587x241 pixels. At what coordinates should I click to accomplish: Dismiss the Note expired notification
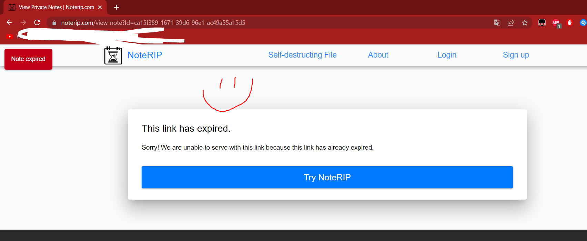click(28, 59)
